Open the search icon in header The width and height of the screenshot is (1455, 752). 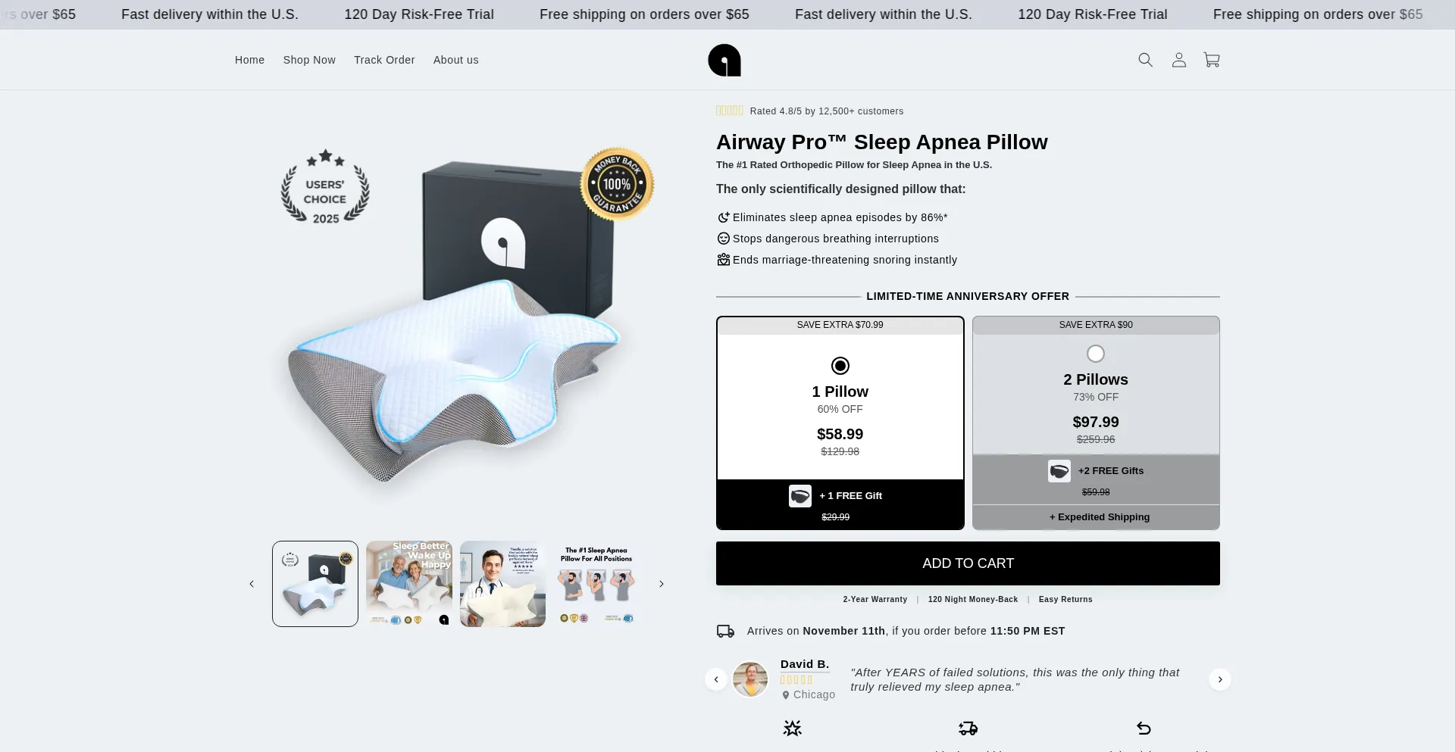click(1145, 60)
